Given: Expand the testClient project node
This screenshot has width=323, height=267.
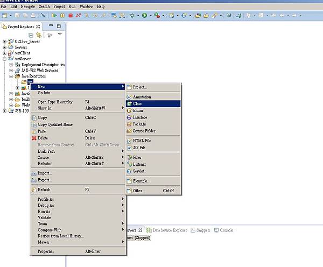Looking at the screenshot, I should (x=5, y=53).
